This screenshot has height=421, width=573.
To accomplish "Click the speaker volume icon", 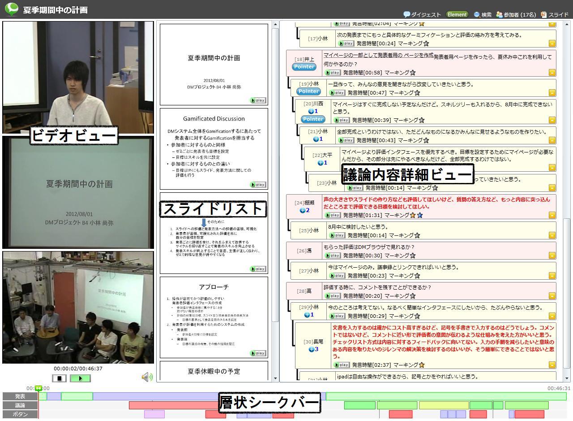I will pos(147,377).
